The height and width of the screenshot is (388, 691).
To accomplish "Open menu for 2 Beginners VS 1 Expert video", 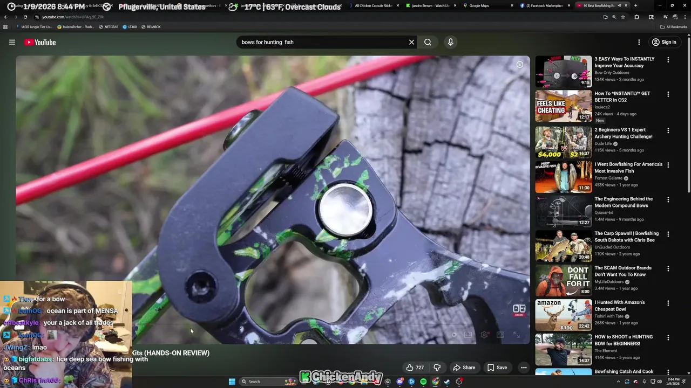I will [x=668, y=130].
